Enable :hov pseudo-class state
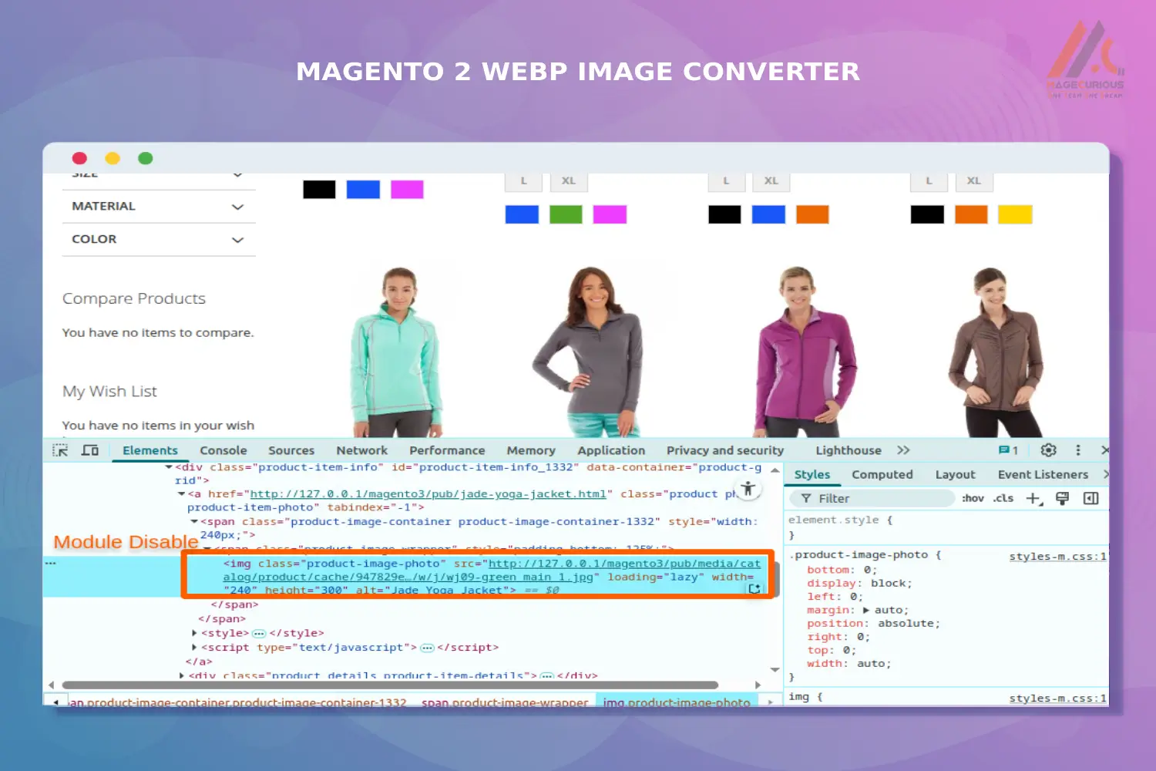Screen dimensions: 1156x771 click(973, 498)
